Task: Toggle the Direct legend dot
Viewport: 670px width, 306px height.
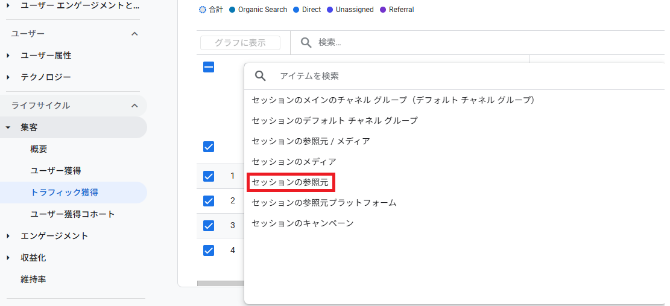Action: (x=297, y=10)
